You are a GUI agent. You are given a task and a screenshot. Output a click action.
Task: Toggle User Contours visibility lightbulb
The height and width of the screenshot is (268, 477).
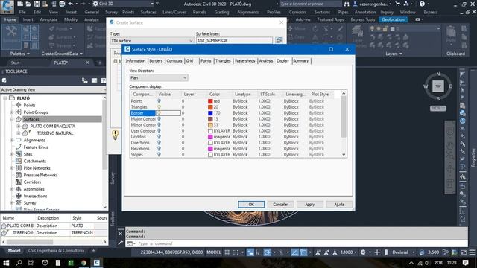159,131
